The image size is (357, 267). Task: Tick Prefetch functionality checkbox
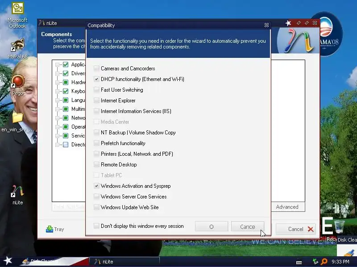pos(96,143)
